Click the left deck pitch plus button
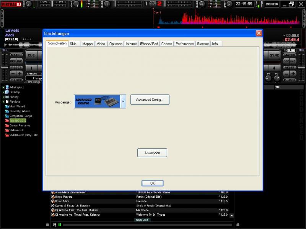The width and height of the screenshot is (306, 229). (20, 74)
